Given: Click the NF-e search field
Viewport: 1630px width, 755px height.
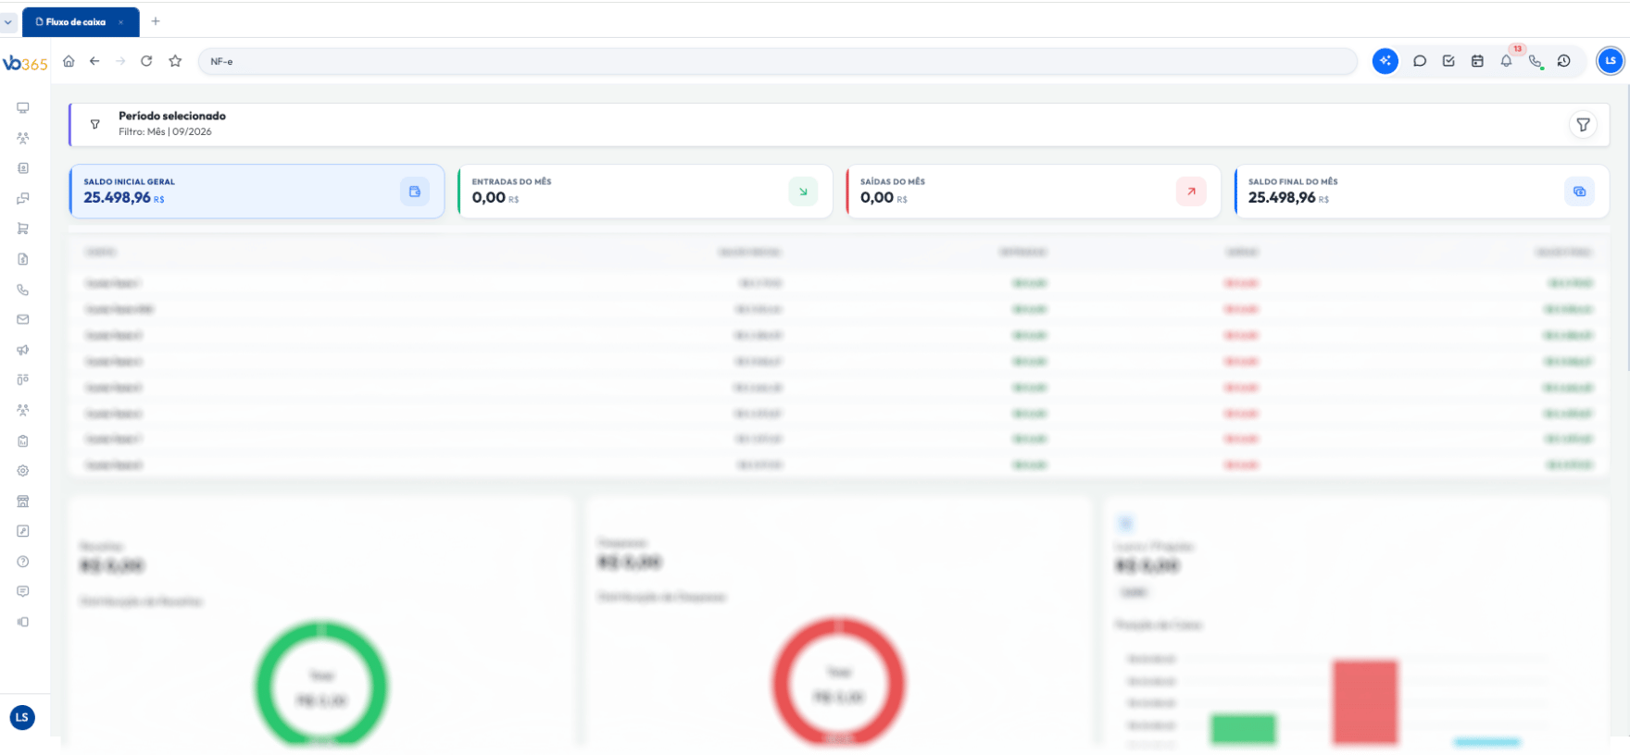Looking at the screenshot, I should [x=778, y=61].
